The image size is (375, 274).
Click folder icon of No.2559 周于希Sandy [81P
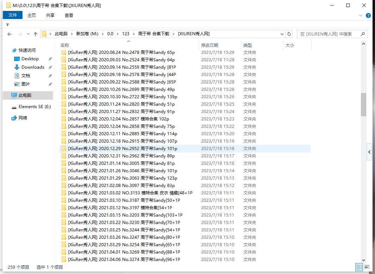coord(64,67)
